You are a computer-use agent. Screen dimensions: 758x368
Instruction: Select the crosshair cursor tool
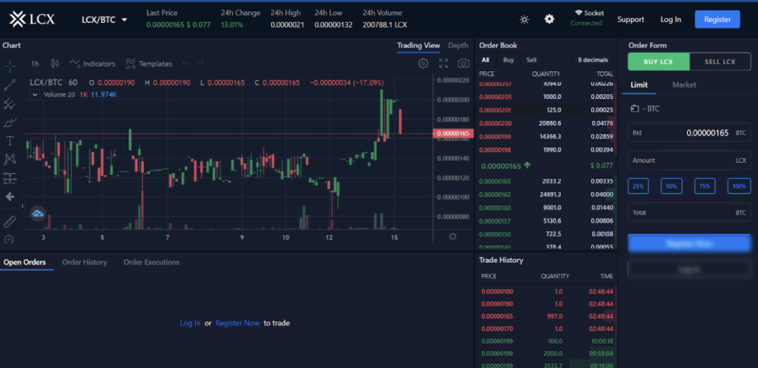click(x=10, y=66)
